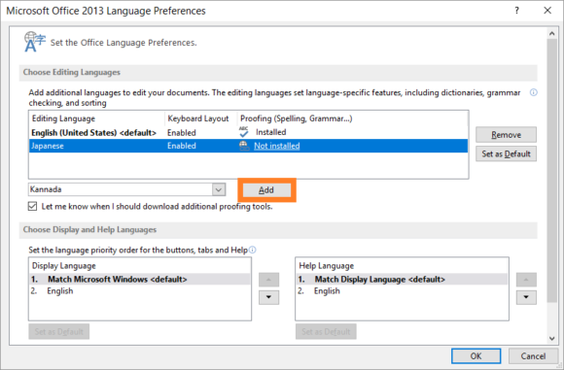Click Set as Default for editing language
Screen dimensions: 564x370
tap(506, 153)
